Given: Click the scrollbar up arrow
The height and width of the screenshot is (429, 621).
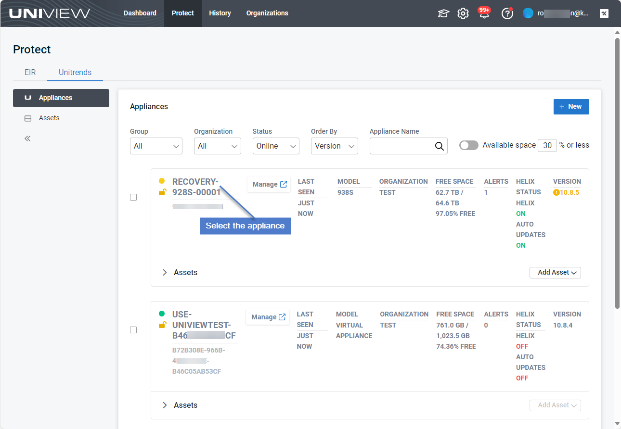Looking at the screenshot, I should tap(617, 33).
